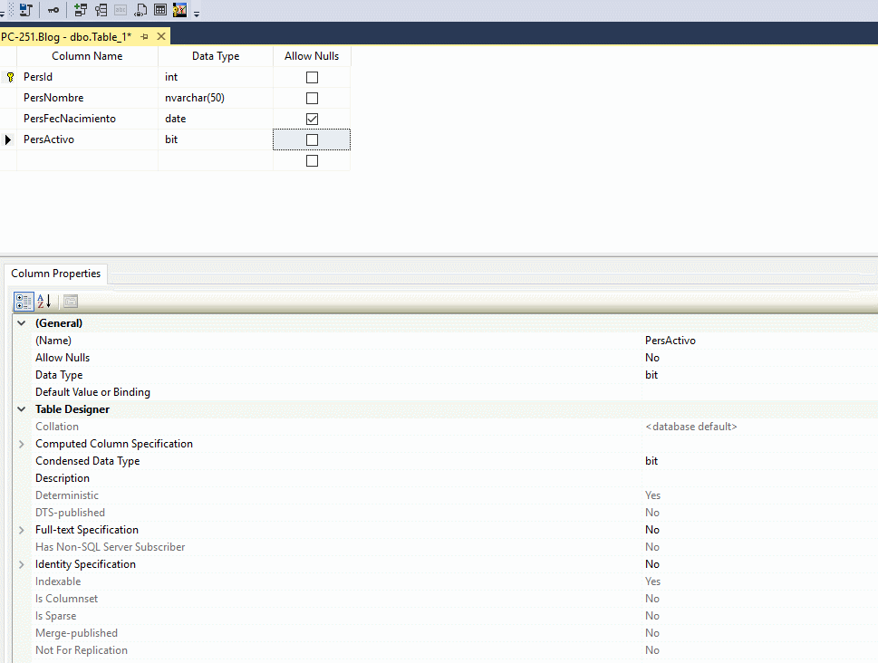Uncheck Allow Nulls for PersFecNacimiento
Image resolution: width=878 pixels, height=663 pixels.
click(x=312, y=119)
